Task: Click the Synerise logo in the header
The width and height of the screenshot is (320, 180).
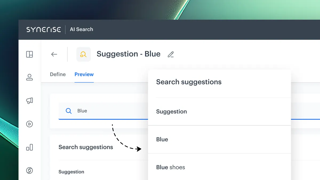Action: point(43,29)
